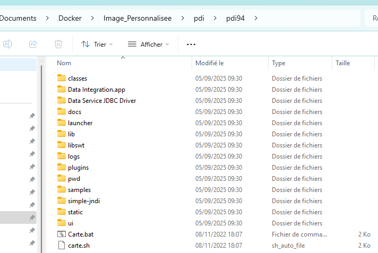Image resolution: width=378 pixels, height=253 pixels.
Task: Go to the pdi breadcrumb segment
Action: pyautogui.click(x=199, y=19)
